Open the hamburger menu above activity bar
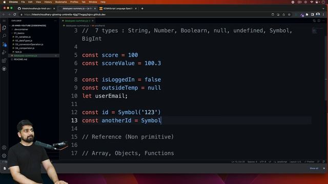The height and width of the screenshot is (184, 328). click(x=4, y=21)
